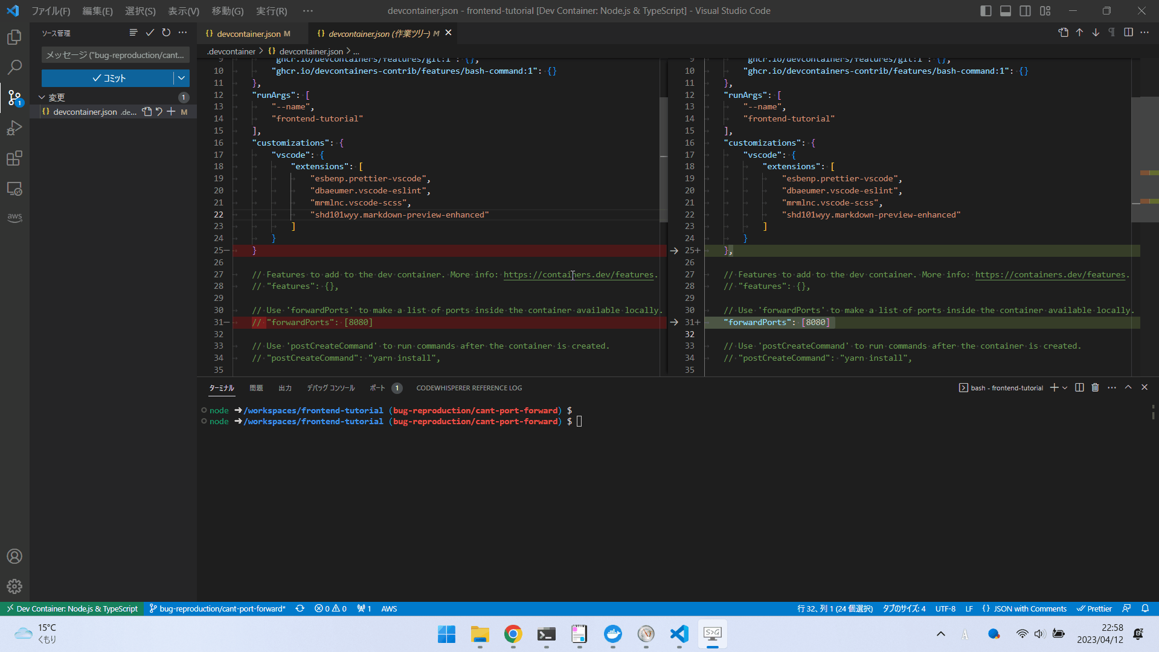Click the bug-reproduction branch in status bar
The width and height of the screenshot is (1159, 652).
coord(217,608)
